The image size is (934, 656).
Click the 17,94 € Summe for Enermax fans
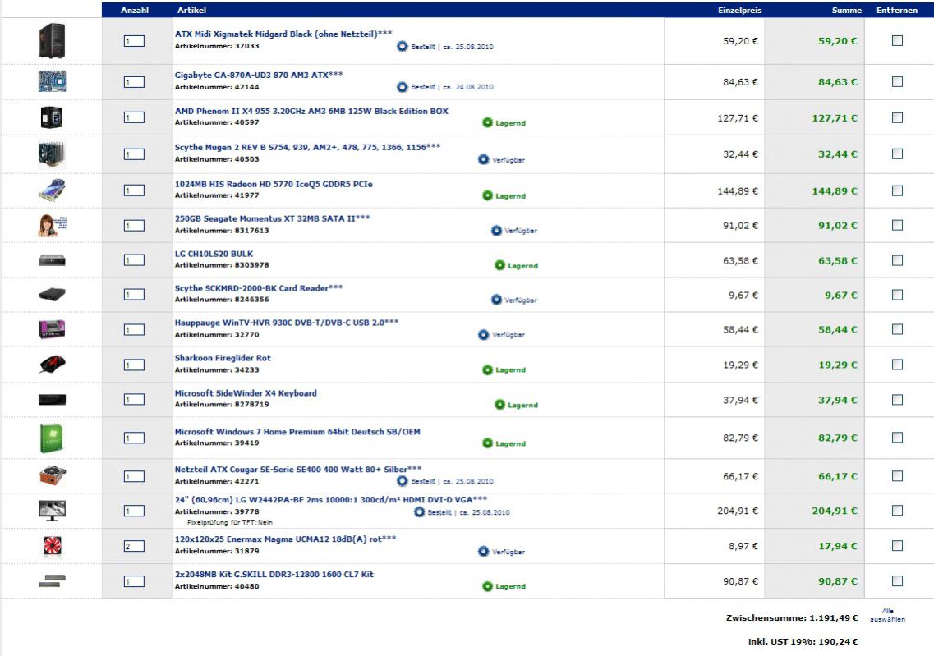838,546
